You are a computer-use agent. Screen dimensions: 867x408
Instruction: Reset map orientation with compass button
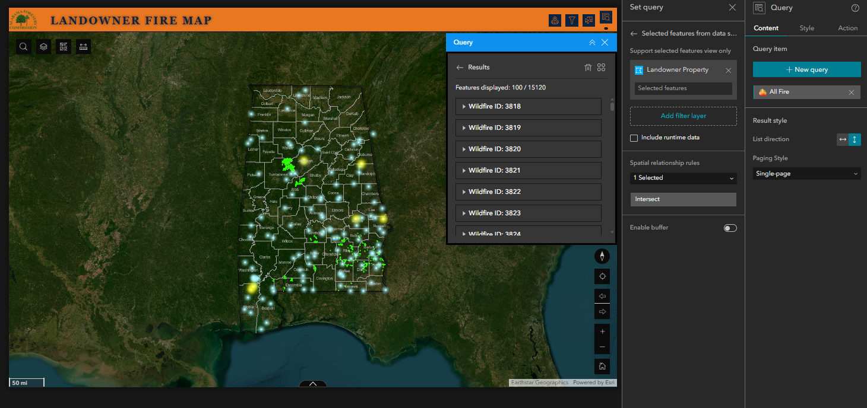(602, 256)
